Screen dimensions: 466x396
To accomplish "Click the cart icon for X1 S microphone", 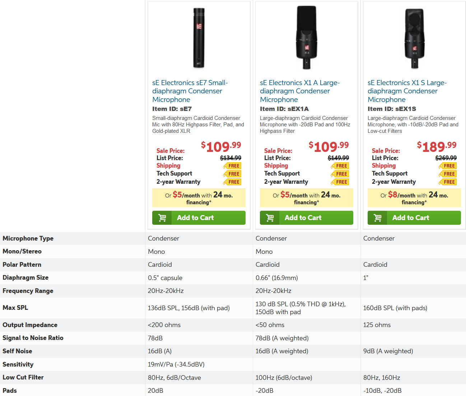I will pyautogui.click(x=378, y=218).
